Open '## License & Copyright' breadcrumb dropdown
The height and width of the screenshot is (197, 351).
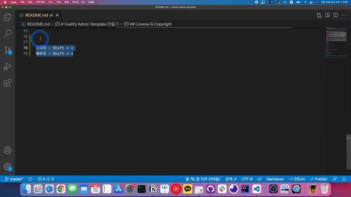coord(148,24)
